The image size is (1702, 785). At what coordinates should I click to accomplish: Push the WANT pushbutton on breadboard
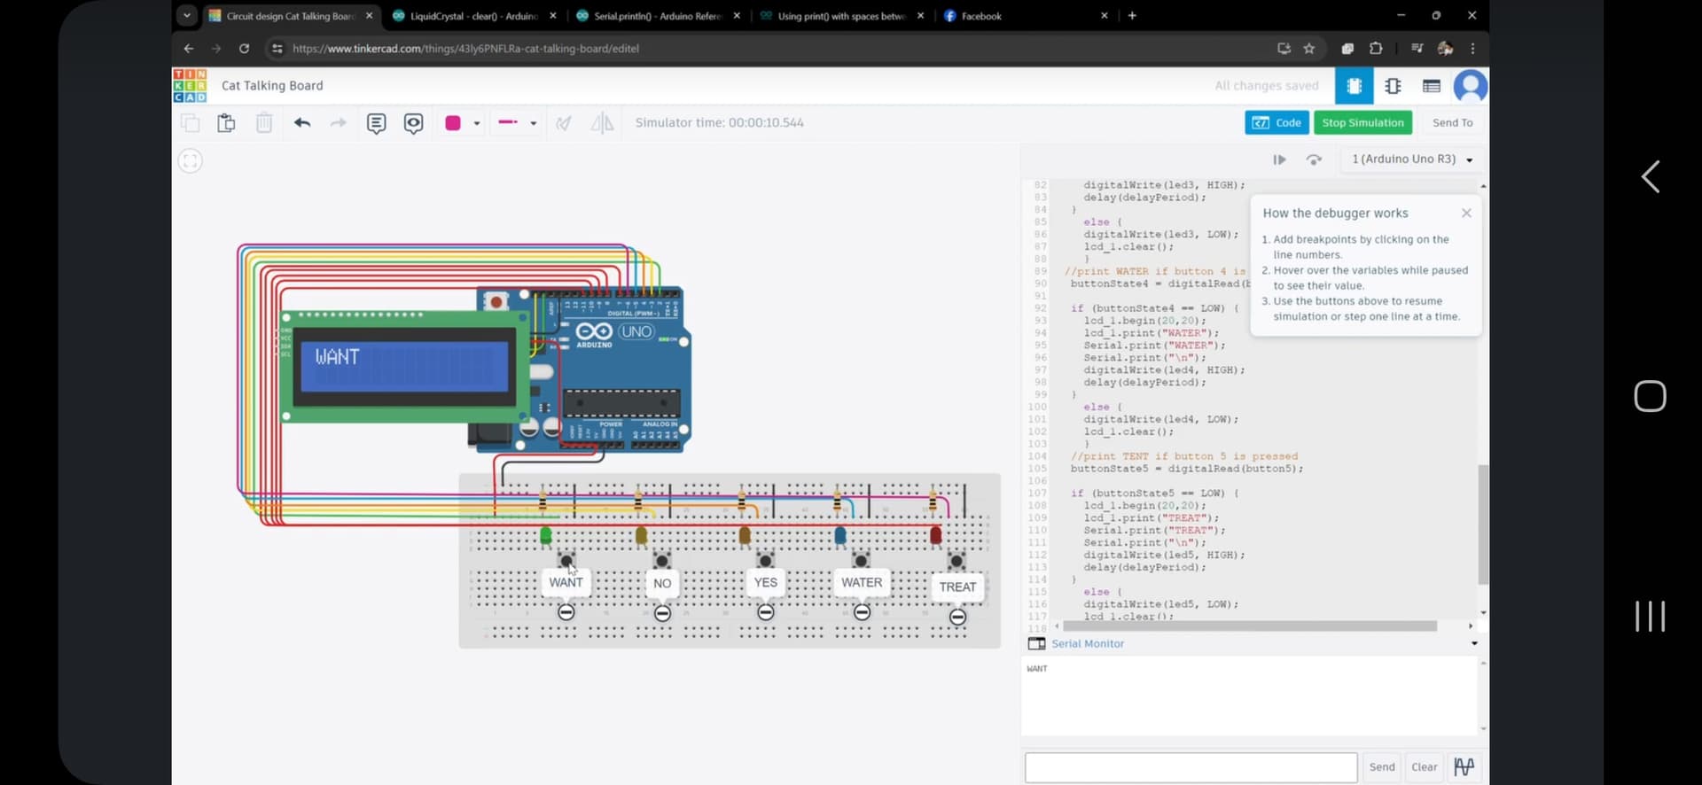point(566,561)
